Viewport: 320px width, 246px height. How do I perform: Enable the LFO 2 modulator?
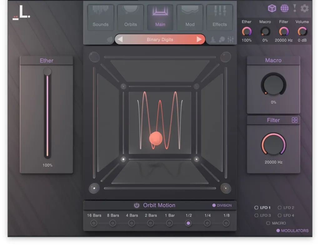click(280, 208)
